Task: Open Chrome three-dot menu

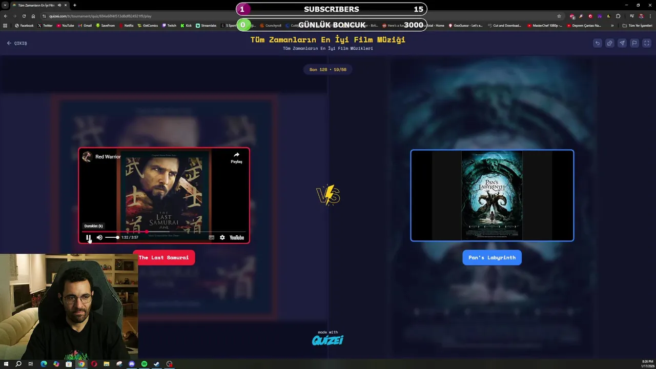Action: point(650,16)
